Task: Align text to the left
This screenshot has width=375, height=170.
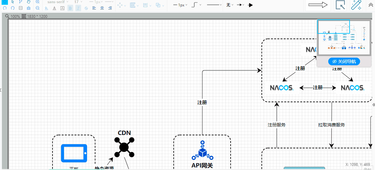Action: [x=94, y=8]
